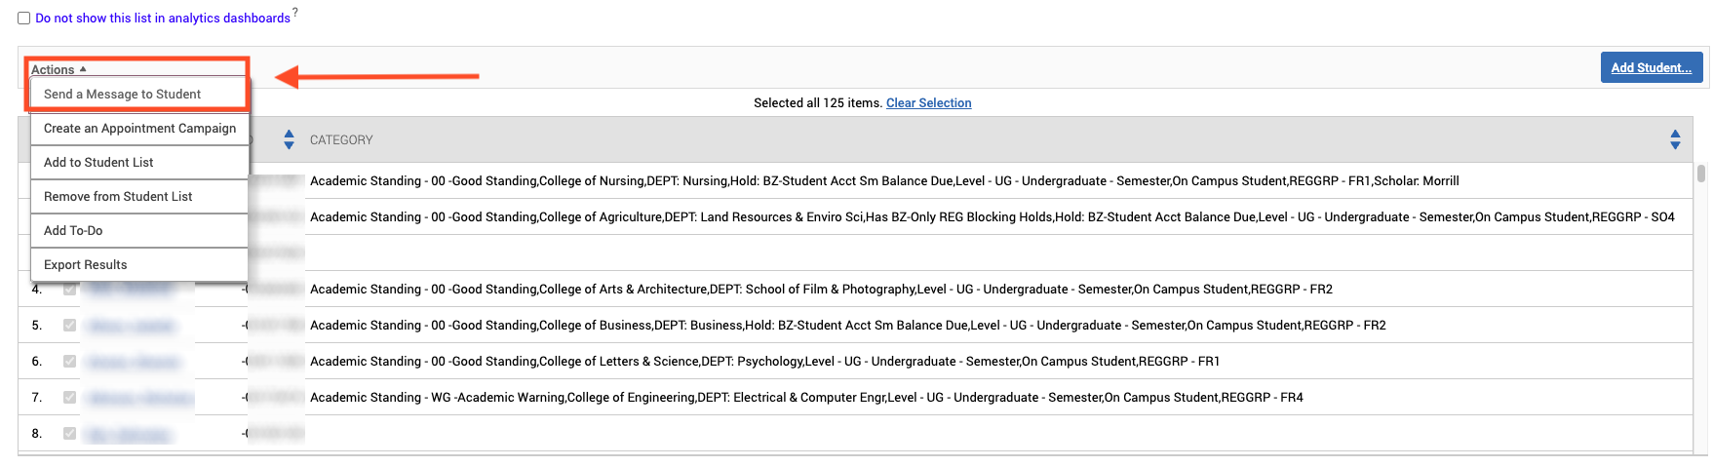Pick Add to Student List option
Image resolution: width=1713 pixels, height=467 pixels.
(x=139, y=163)
